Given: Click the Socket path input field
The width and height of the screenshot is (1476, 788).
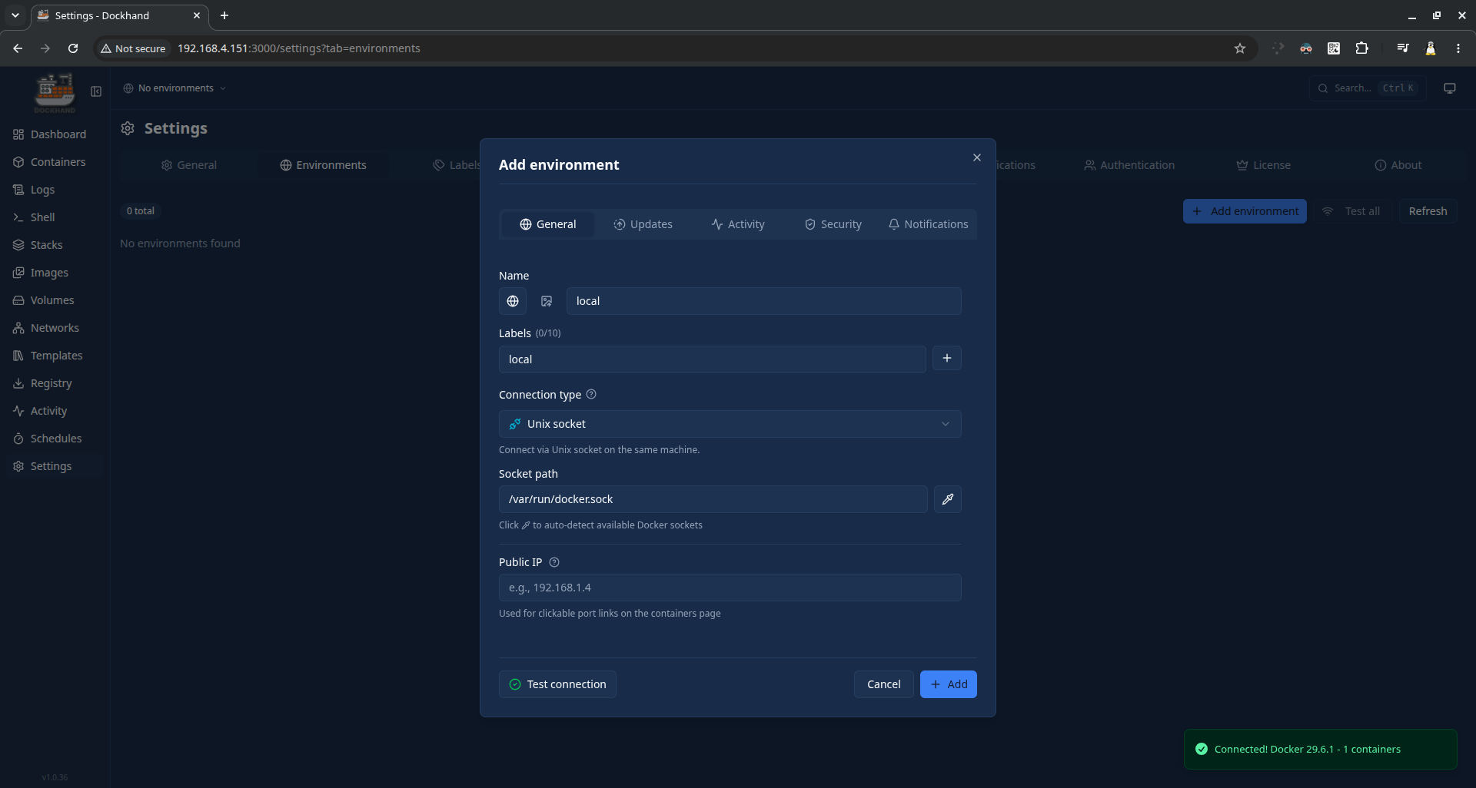Looking at the screenshot, I should [x=713, y=499].
